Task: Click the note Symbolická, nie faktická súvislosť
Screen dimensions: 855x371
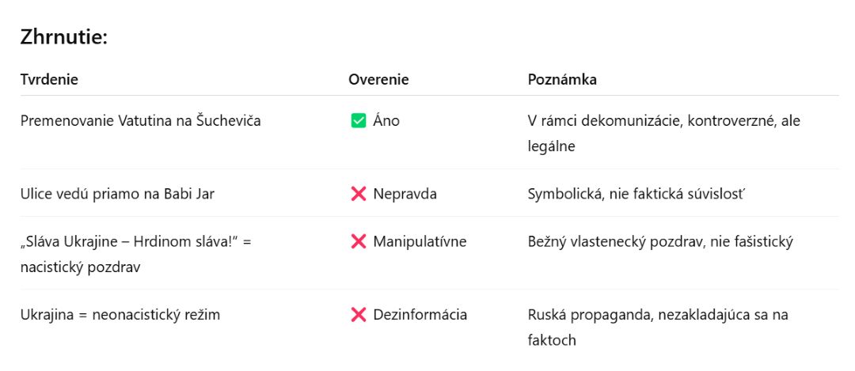Action: coord(635,194)
